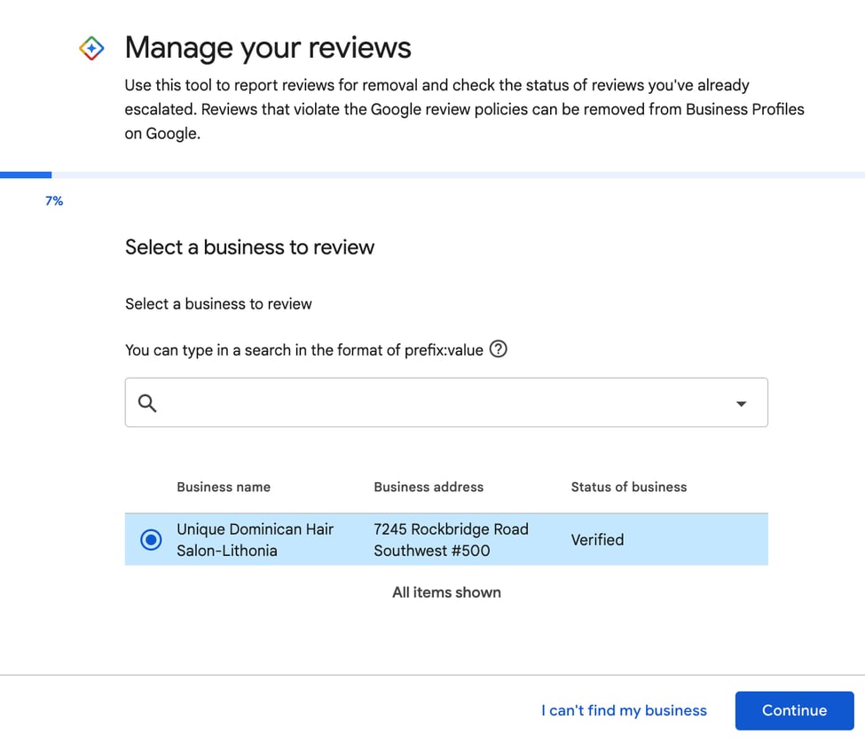Image resolution: width=865 pixels, height=743 pixels.
Task: Click the large Select a business to review heading
Action: click(249, 247)
